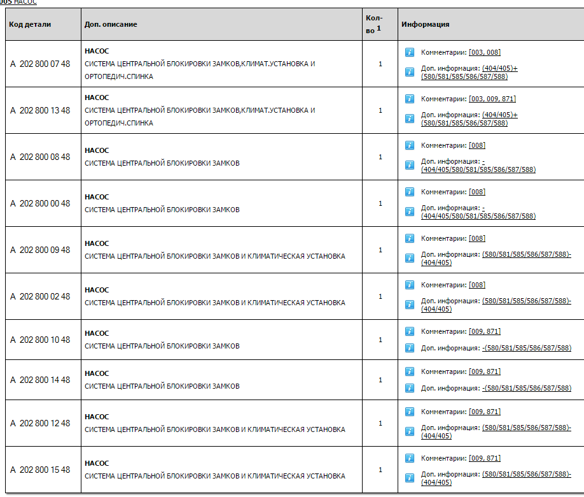Click comments info icon for A 202 800 00 48

pos(409,192)
